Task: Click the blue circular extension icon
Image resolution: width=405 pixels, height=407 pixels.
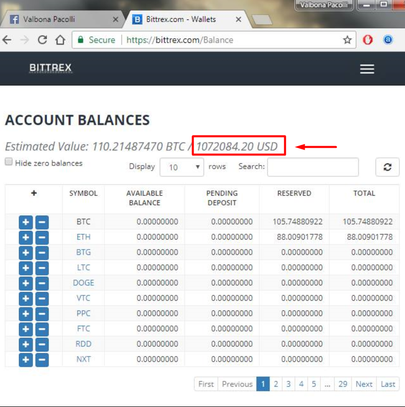Action: pyautogui.click(x=388, y=40)
